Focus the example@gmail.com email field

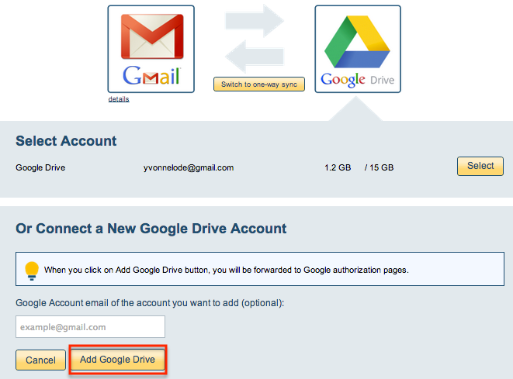coord(90,327)
